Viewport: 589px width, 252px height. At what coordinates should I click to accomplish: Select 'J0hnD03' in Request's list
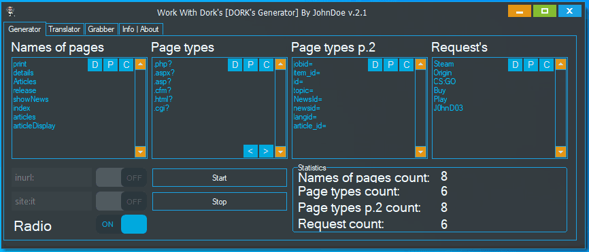(448, 108)
